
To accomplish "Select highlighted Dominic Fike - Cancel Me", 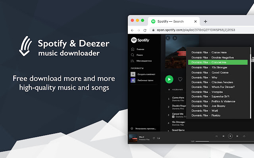I will [x=218, y=62].
